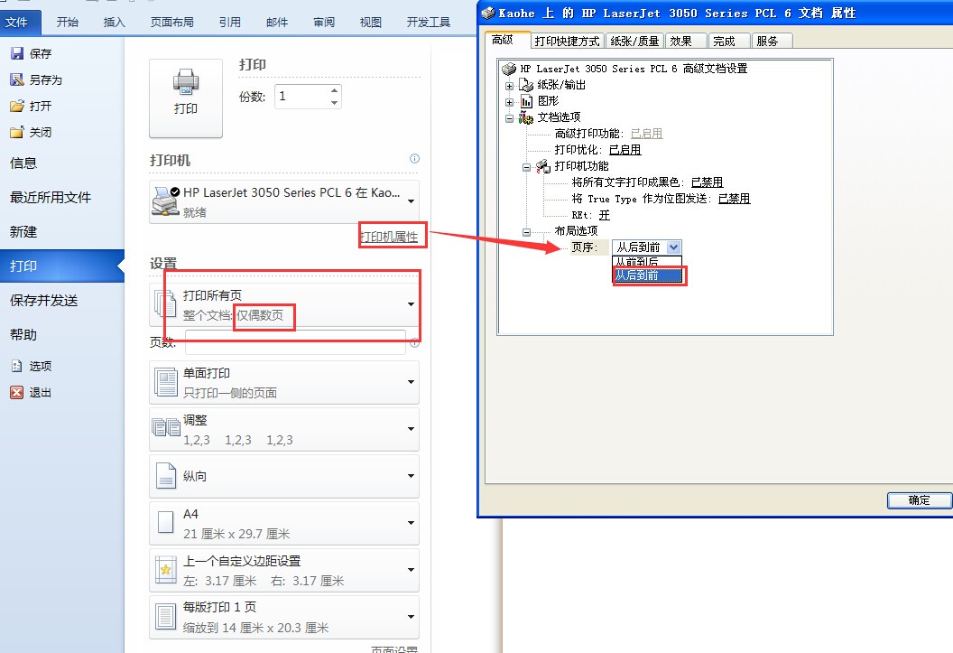Open the 单面打印 sides dropdown

click(412, 382)
